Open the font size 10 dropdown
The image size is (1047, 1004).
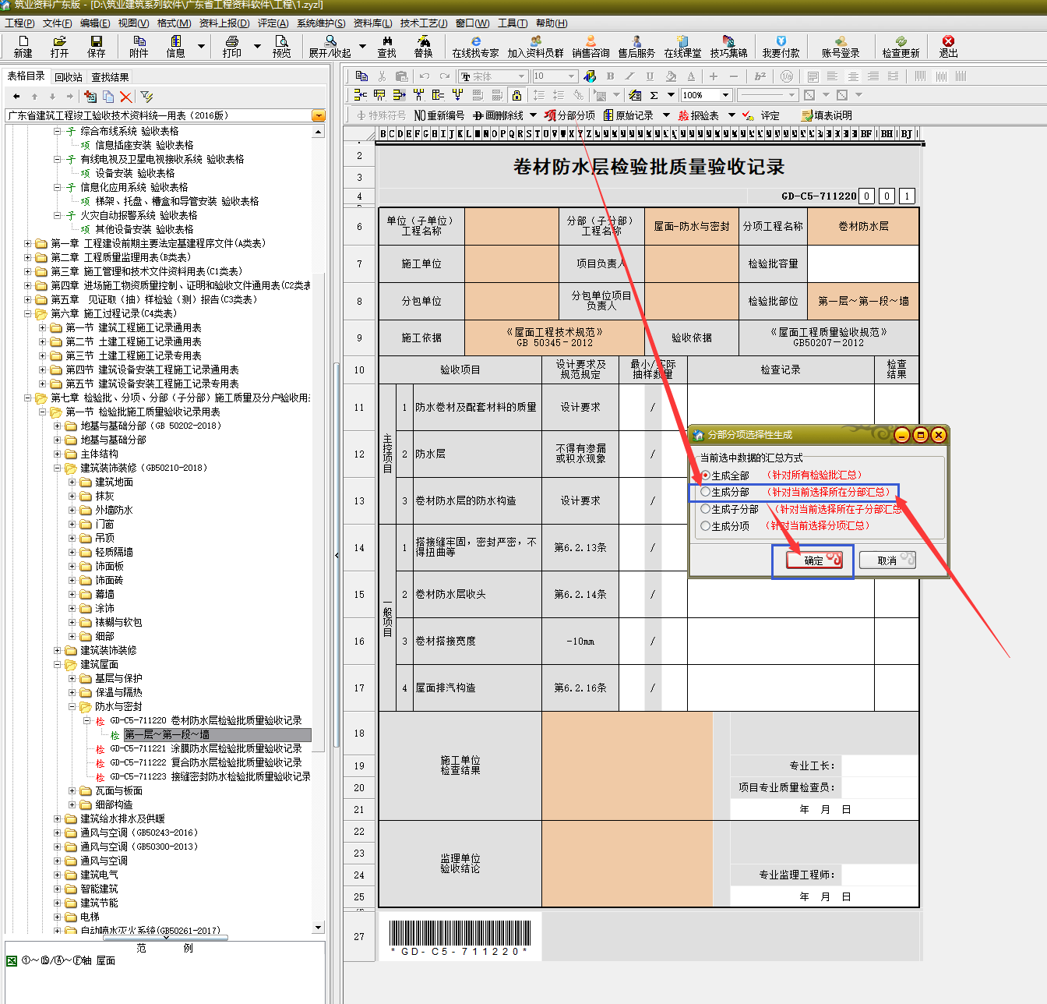tap(571, 76)
